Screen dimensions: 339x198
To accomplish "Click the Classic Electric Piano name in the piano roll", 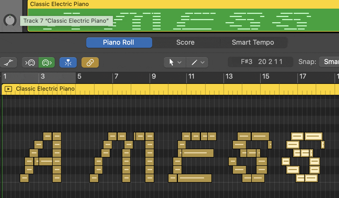I will point(45,89).
